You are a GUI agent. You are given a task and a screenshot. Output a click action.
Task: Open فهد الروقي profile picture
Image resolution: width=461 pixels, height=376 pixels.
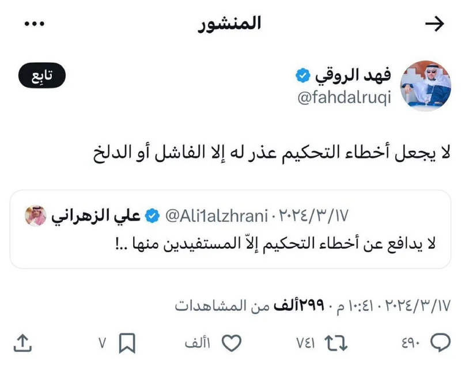[x=426, y=85]
